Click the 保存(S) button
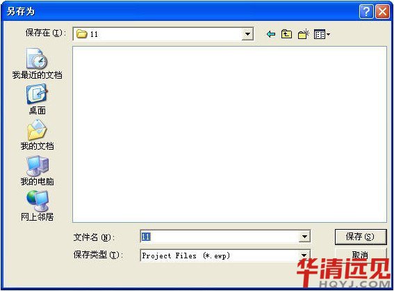 pos(361,237)
